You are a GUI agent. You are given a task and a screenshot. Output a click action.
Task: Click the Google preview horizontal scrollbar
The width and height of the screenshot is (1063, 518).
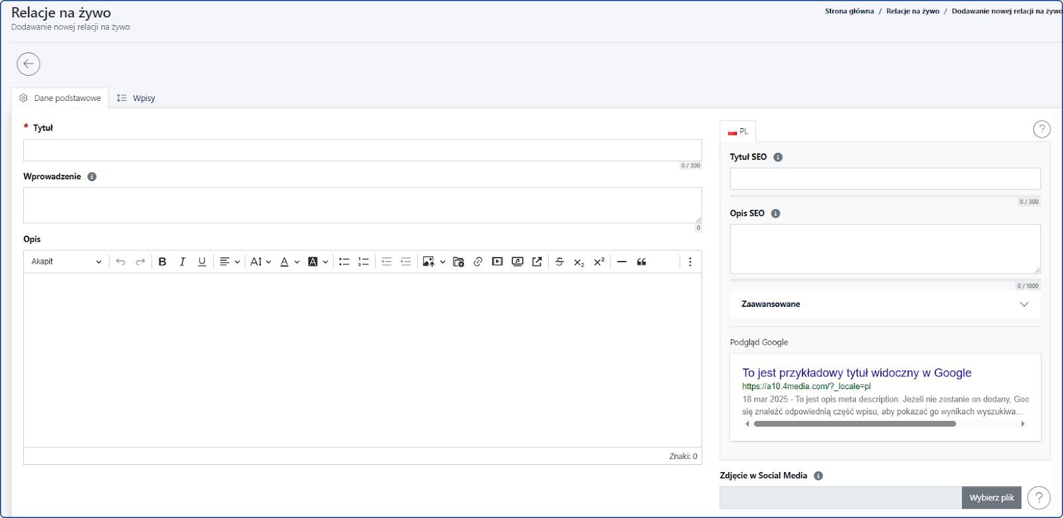(854, 424)
